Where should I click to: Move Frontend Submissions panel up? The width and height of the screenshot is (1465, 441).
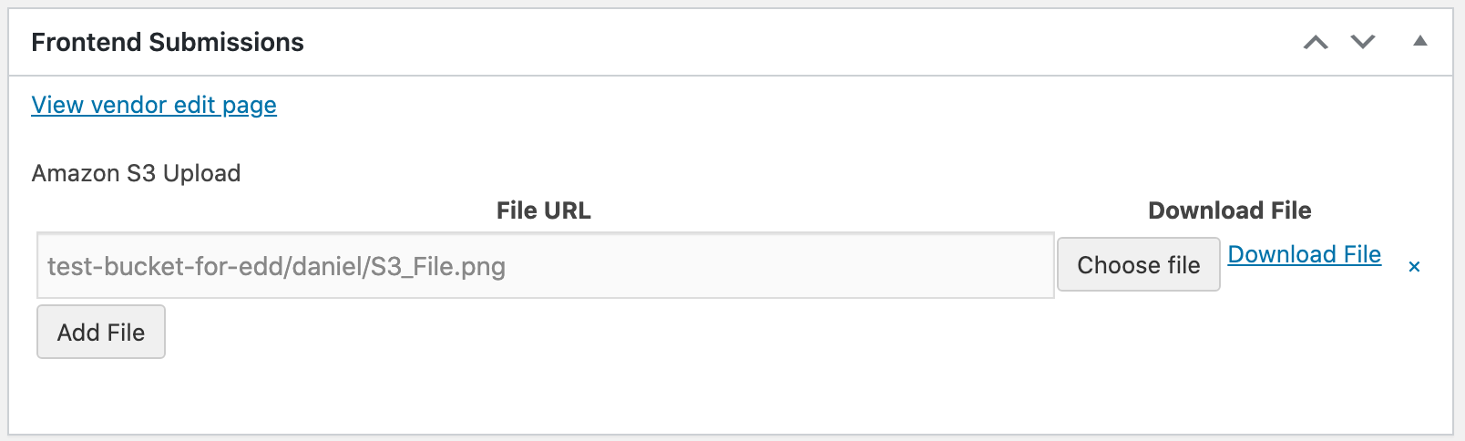click(1316, 42)
